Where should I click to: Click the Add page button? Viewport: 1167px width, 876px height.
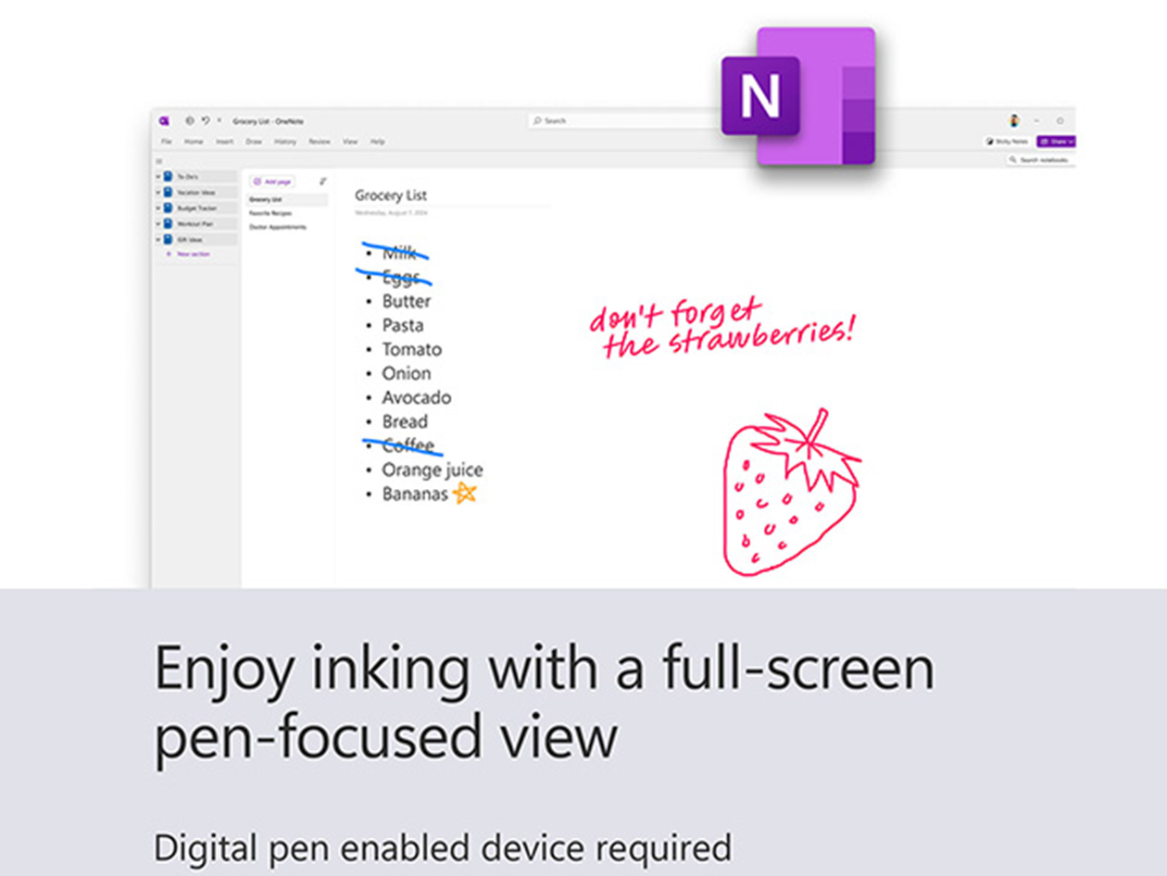pyautogui.click(x=272, y=181)
